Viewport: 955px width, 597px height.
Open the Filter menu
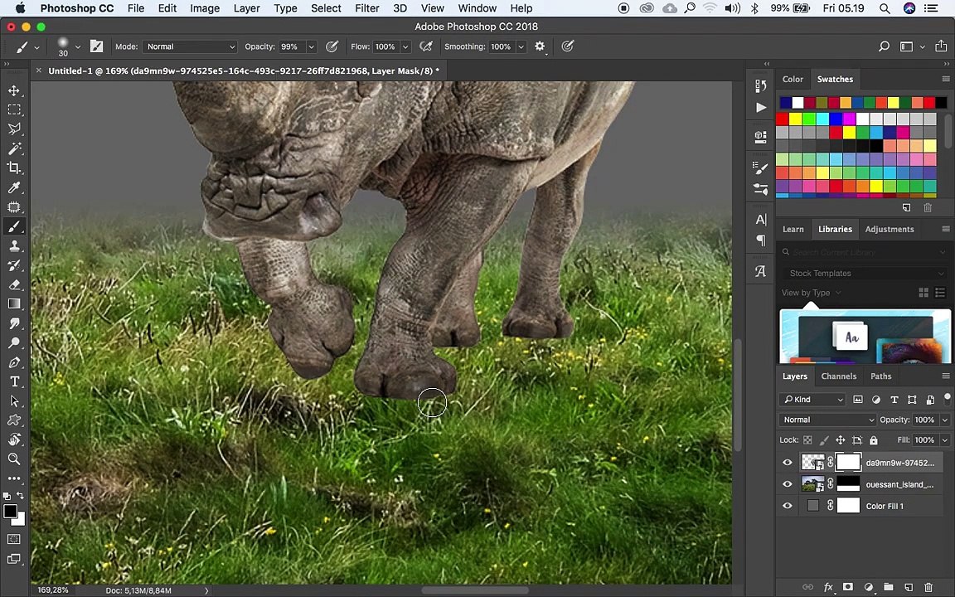(366, 8)
